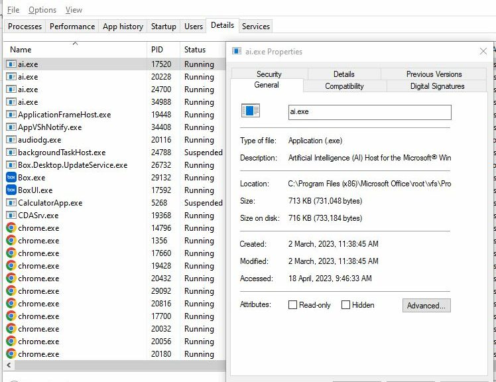This screenshot has width=496, height=382.
Task: Click the ai.exe file name input field
Action: click(370, 112)
